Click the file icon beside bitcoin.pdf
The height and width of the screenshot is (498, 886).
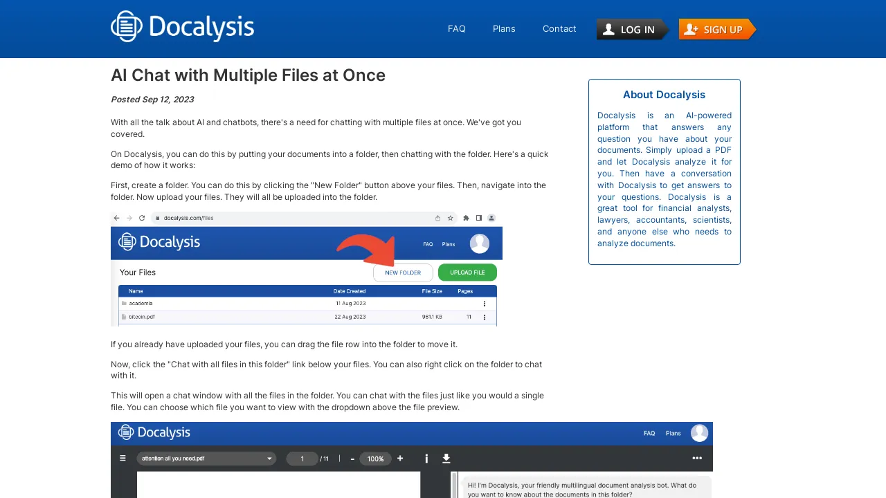[x=124, y=317]
